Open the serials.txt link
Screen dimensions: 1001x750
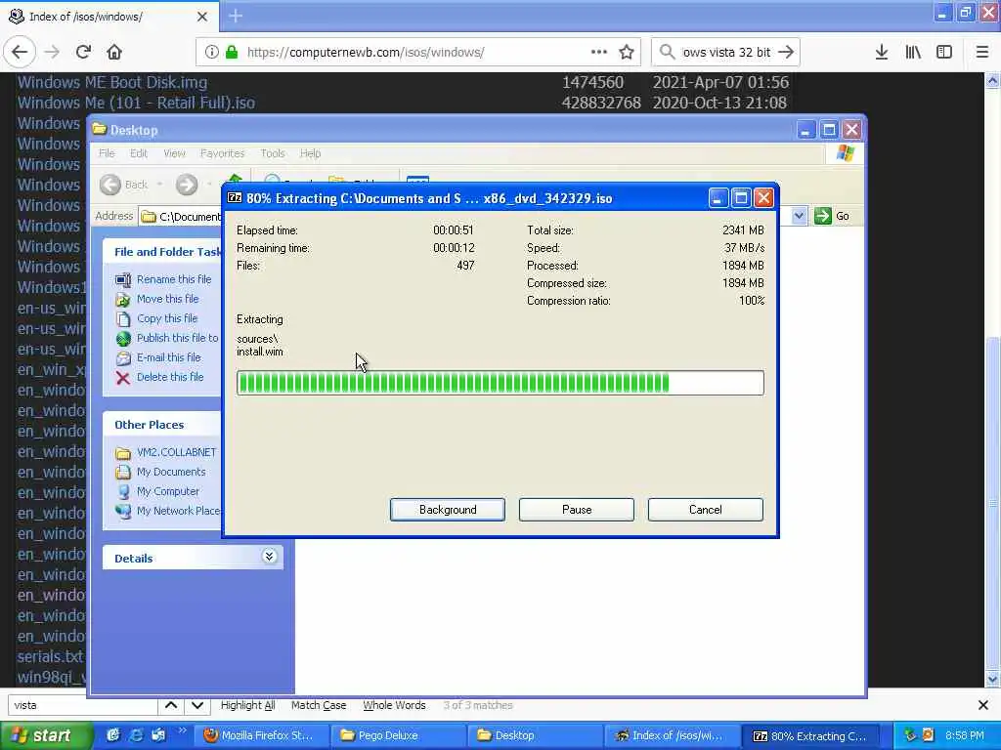tap(51, 656)
